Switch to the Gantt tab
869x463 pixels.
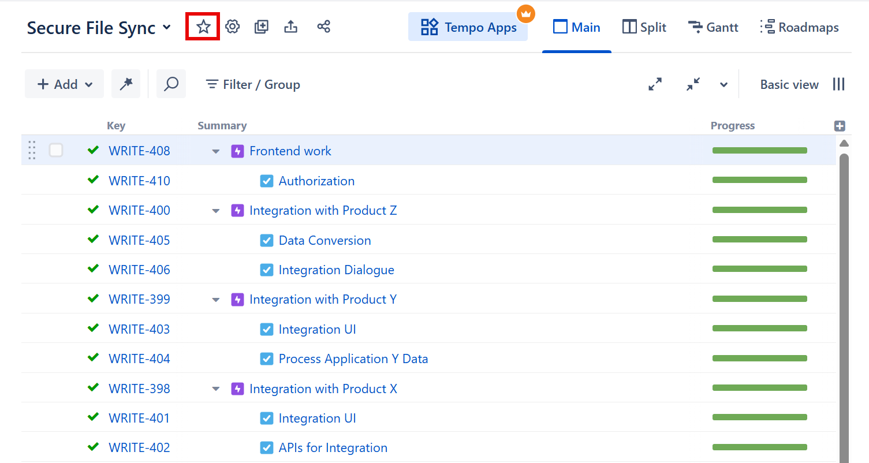pos(713,27)
